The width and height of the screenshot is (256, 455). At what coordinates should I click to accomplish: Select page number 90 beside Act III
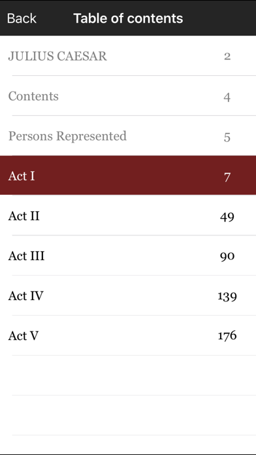[x=227, y=256]
